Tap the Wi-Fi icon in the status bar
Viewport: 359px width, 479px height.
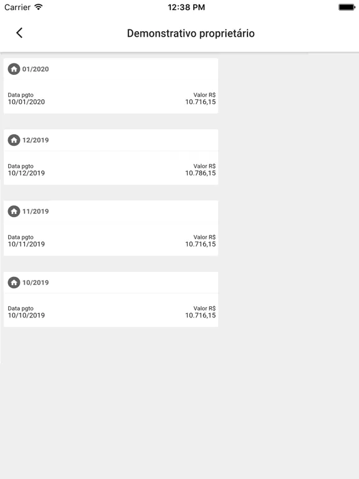(39, 7)
